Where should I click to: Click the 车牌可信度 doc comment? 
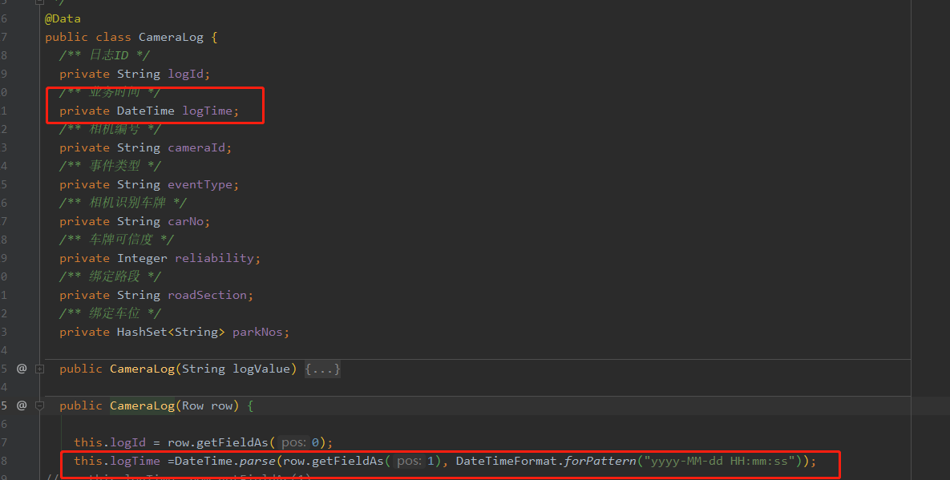point(116,240)
